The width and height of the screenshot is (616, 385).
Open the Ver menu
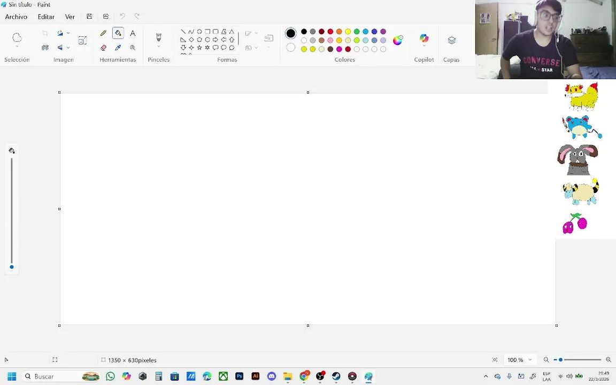pos(70,17)
